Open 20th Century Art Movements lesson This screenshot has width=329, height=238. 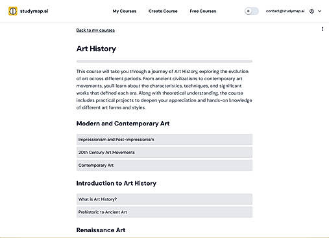tap(164, 153)
